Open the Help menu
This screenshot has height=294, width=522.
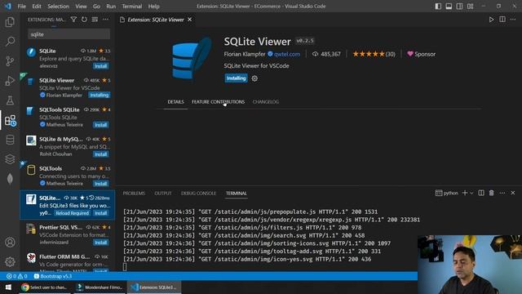[x=154, y=7]
